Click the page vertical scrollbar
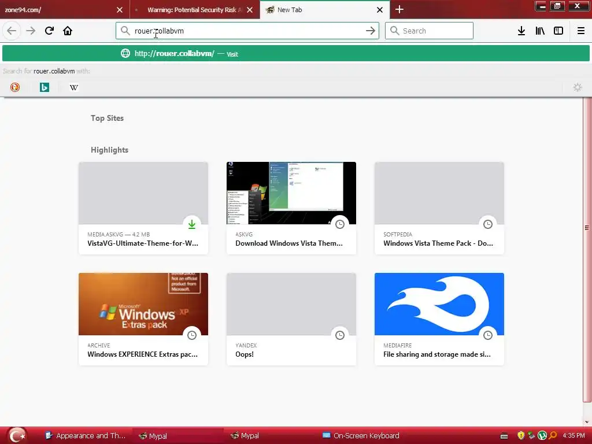592x444 pixels. [587, 249]
